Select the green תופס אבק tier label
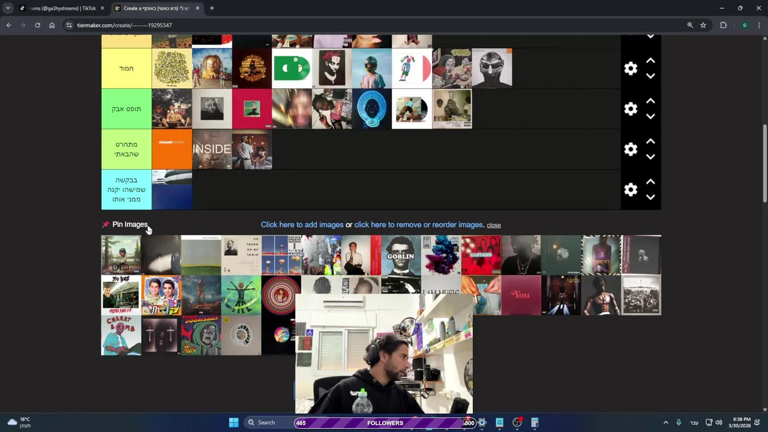768x432 pixels. pyautogui.click(x=126, y=109)
